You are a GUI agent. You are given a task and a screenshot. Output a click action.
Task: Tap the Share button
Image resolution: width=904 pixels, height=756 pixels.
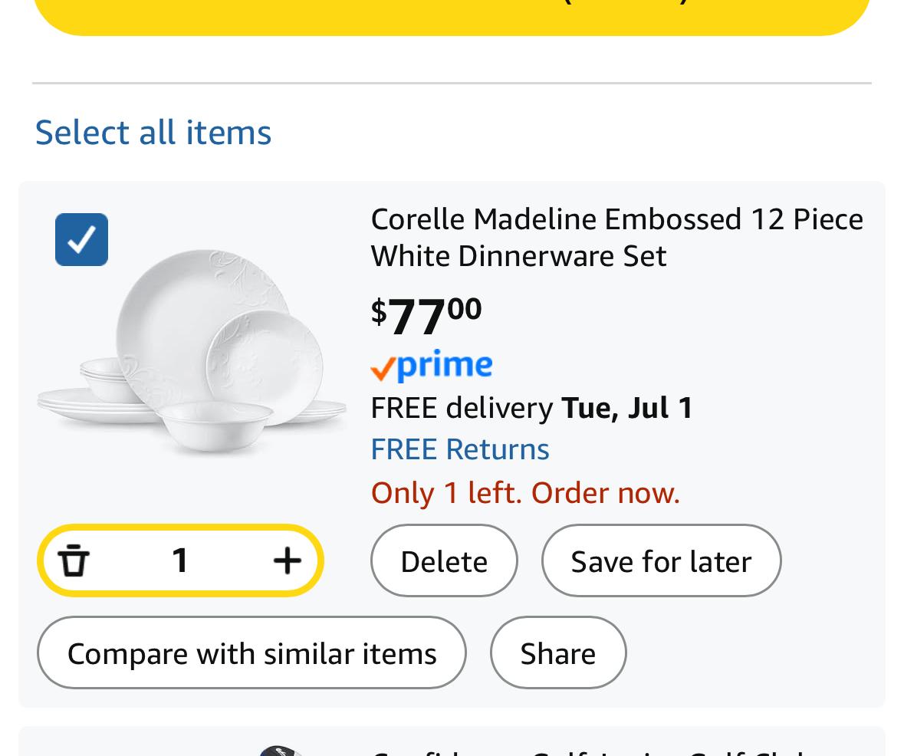click(557, 653)
